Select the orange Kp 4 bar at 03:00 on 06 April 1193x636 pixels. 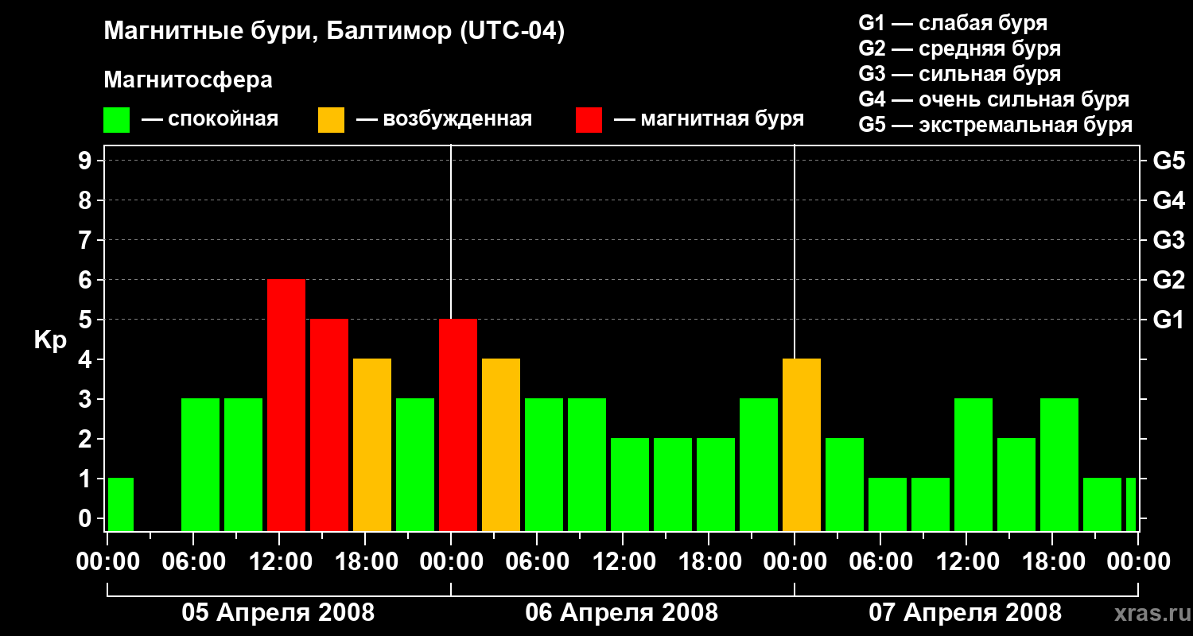pyautogui.click(x=501, y=445)
